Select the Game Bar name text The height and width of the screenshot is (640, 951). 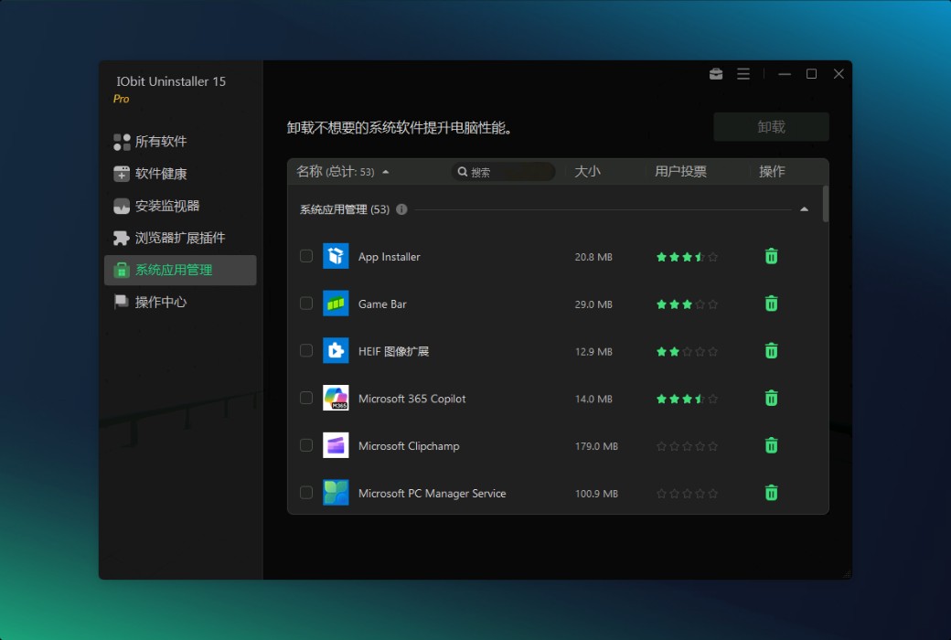(382, 304)
